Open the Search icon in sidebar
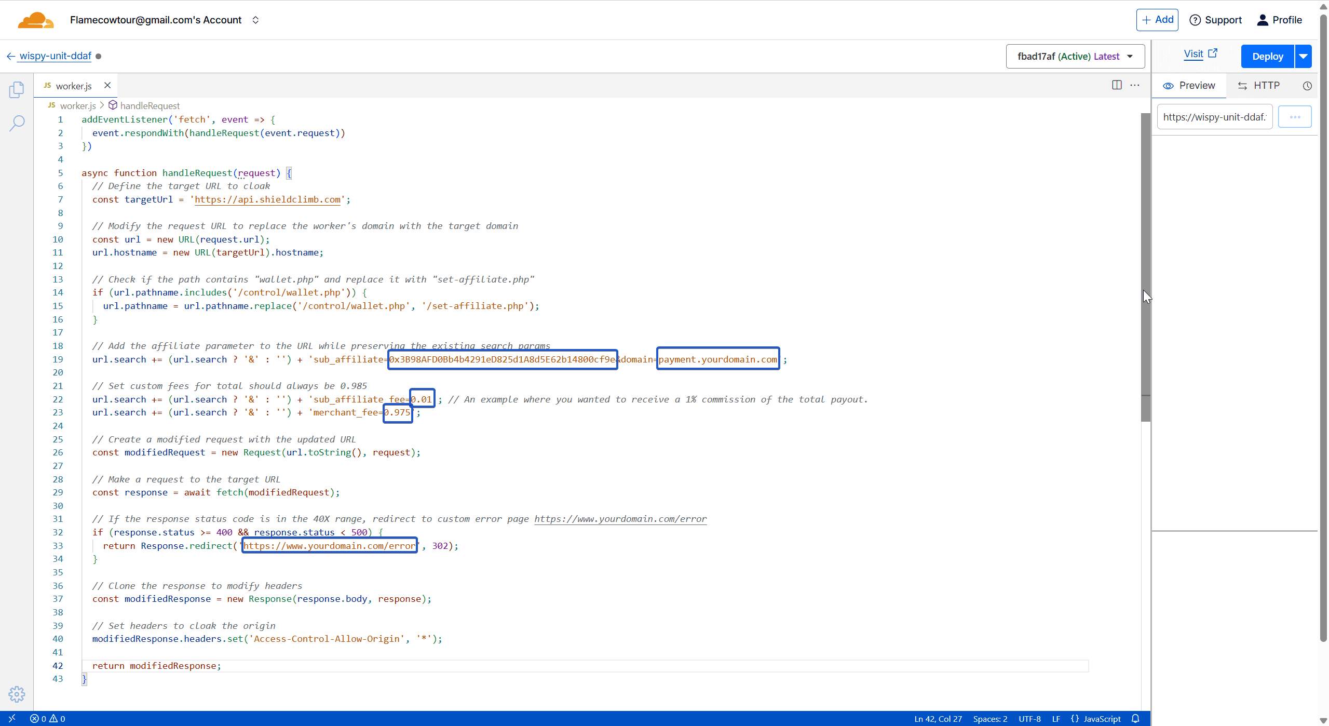1329x726 pixels. pos(17,123)
